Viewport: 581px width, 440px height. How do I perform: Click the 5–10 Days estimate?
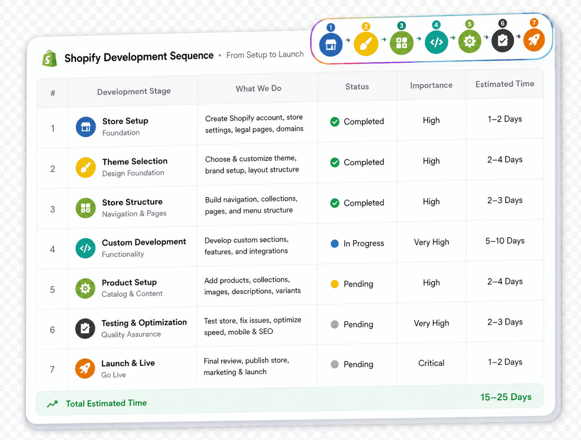pyautogui.click(x=505, y=241)
